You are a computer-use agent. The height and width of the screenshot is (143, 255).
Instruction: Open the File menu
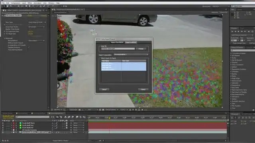[x=3, y=3]
